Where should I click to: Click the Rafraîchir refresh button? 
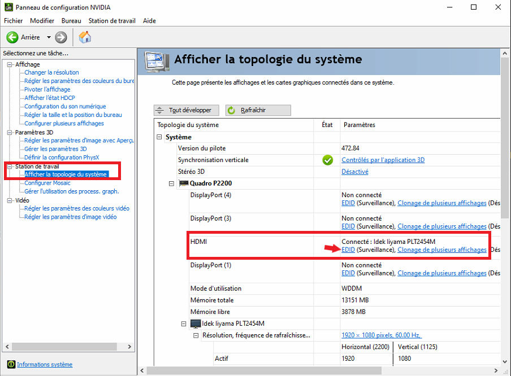[x=258, y=110]
